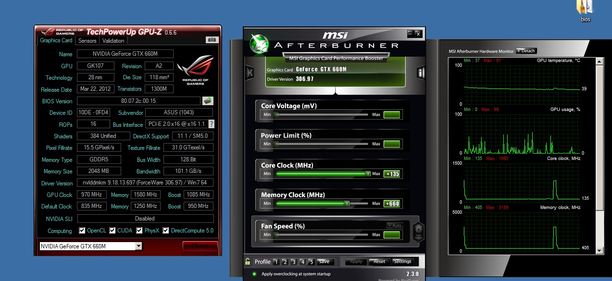Click the Power Limit value field

point(392,144)
